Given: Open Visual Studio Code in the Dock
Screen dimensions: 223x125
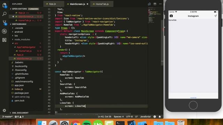Looking at the screenshot, I should [x=131, y=123].
